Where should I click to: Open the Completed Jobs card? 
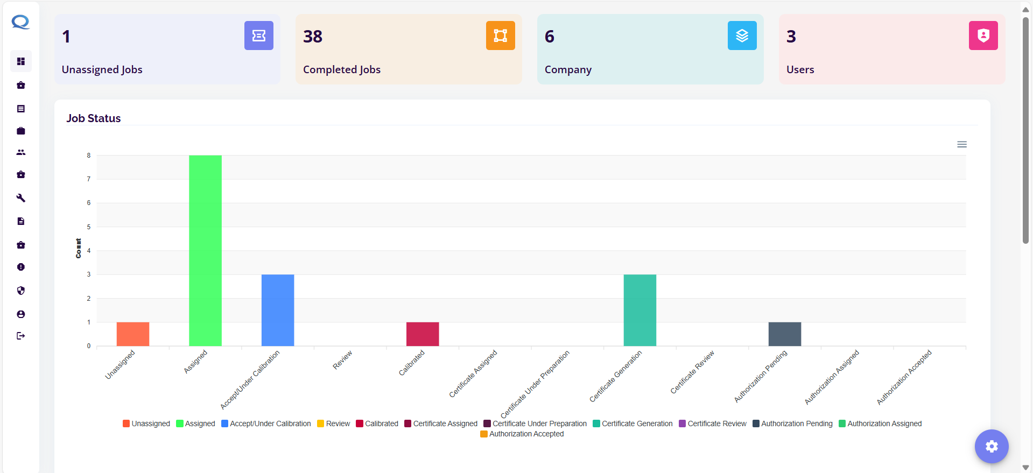click(408, 50)
